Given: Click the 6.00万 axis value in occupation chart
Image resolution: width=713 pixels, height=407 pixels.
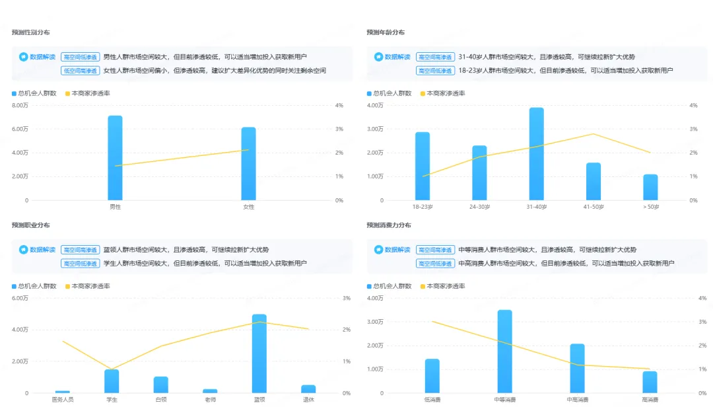Looking at the screenshot, I should (x=20, y=298).
